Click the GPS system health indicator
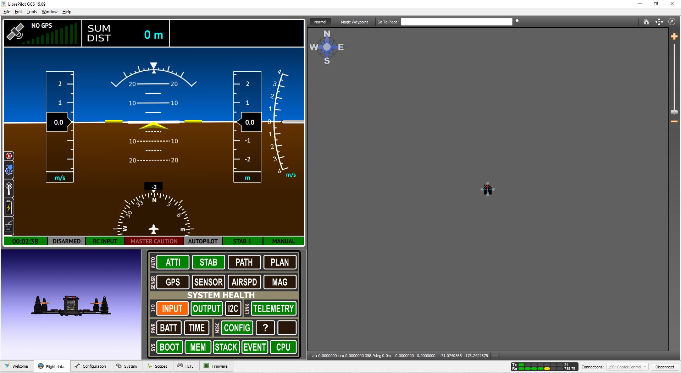The image size is (681, 373). click(173, 282)
